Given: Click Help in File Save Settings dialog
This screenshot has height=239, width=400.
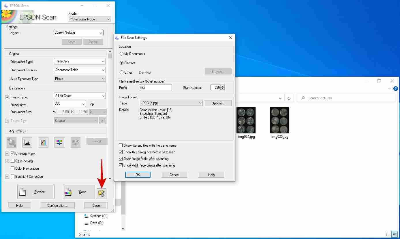Looking at the screenshot, I should point(211,175).
